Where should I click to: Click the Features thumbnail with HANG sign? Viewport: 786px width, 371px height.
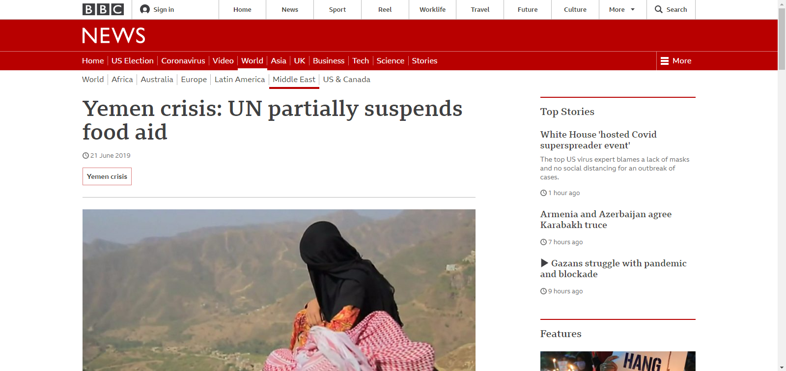618,361
